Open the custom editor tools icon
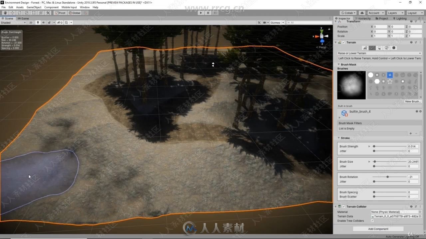The image size is (426, 239). pos(48,13)
